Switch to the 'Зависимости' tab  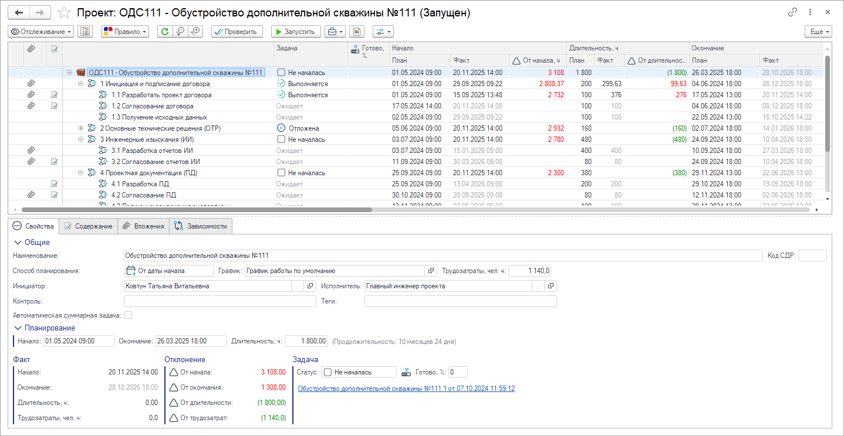[201, 226]
